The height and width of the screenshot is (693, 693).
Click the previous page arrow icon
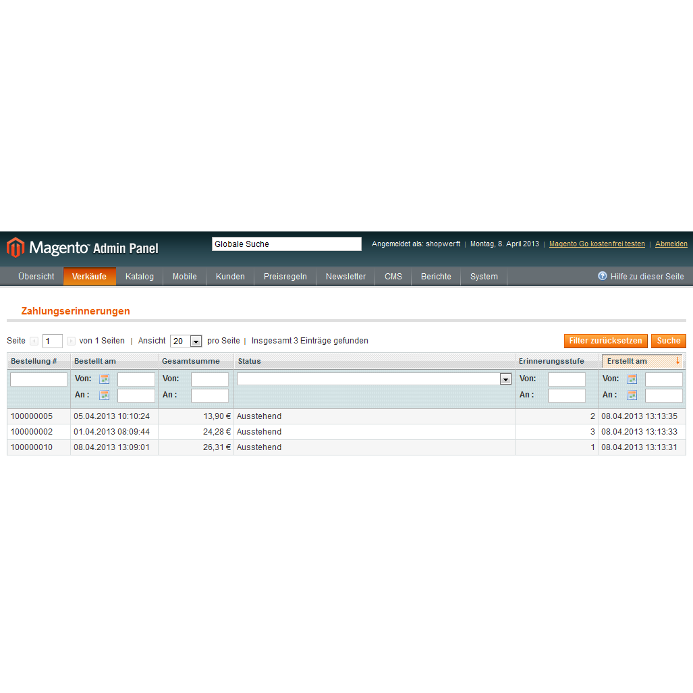pos(34,341)
